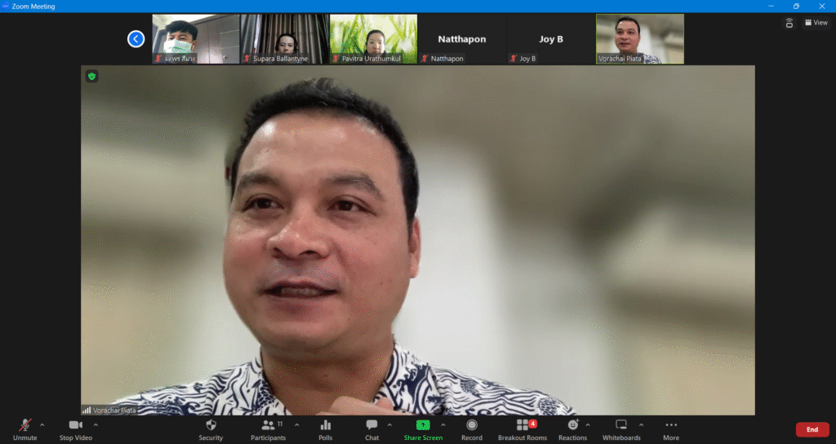The width and height of the screenshot is (836, 444).
Task: Open the Security shield icon
Action: (211, 425)
